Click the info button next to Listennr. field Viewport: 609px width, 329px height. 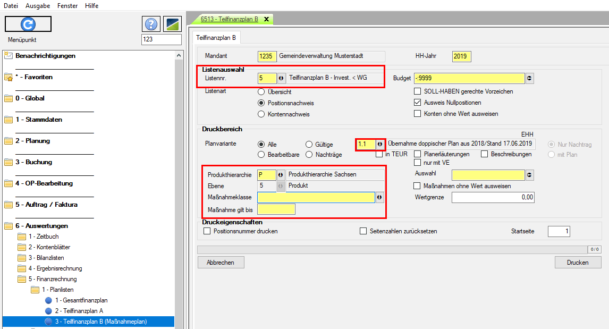click(x=281, y=78)
